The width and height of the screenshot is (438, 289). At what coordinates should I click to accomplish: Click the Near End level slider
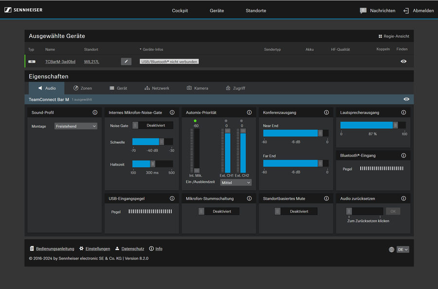(x=296, y=133)
